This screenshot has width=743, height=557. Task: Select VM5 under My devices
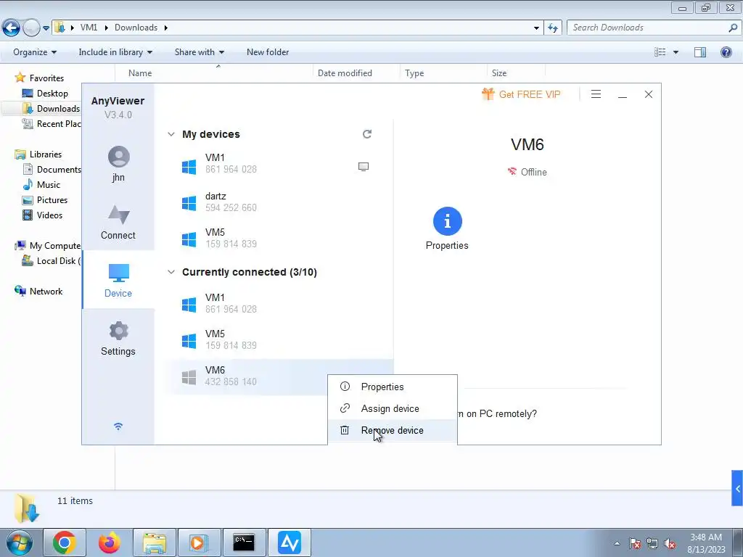click(x=279, y=238)
